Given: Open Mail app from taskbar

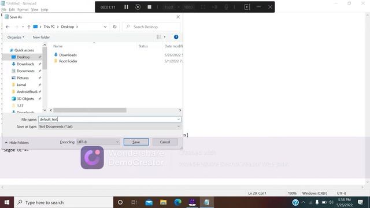Looking at the screenshot, I should (x=149, y=202).
